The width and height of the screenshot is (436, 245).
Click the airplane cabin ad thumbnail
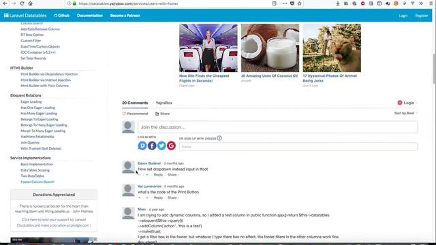coord(208,48)
